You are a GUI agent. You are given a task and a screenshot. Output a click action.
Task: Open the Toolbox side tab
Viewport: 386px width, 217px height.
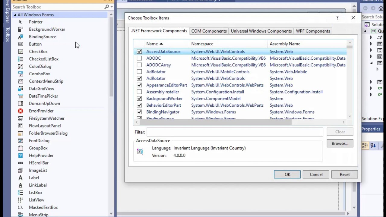point(8,34)
